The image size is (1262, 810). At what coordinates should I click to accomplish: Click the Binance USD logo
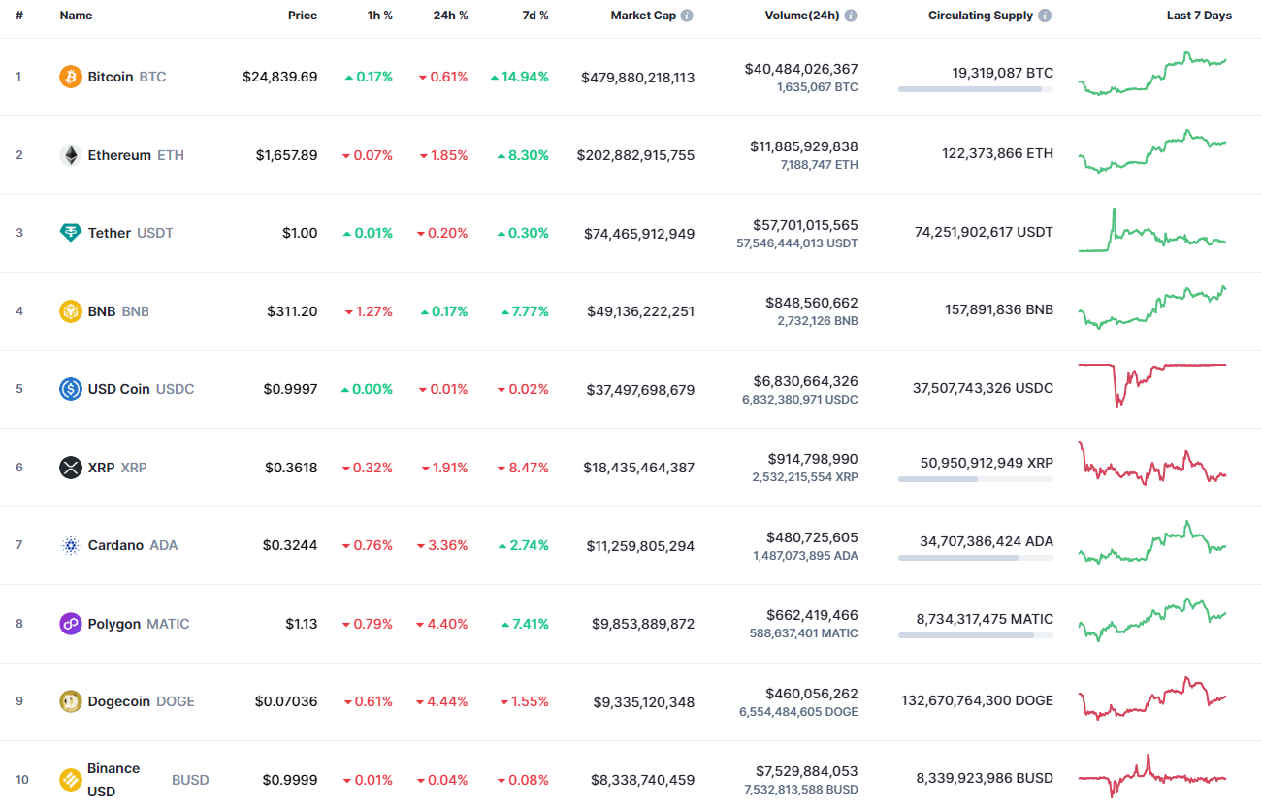click(69, 779)
